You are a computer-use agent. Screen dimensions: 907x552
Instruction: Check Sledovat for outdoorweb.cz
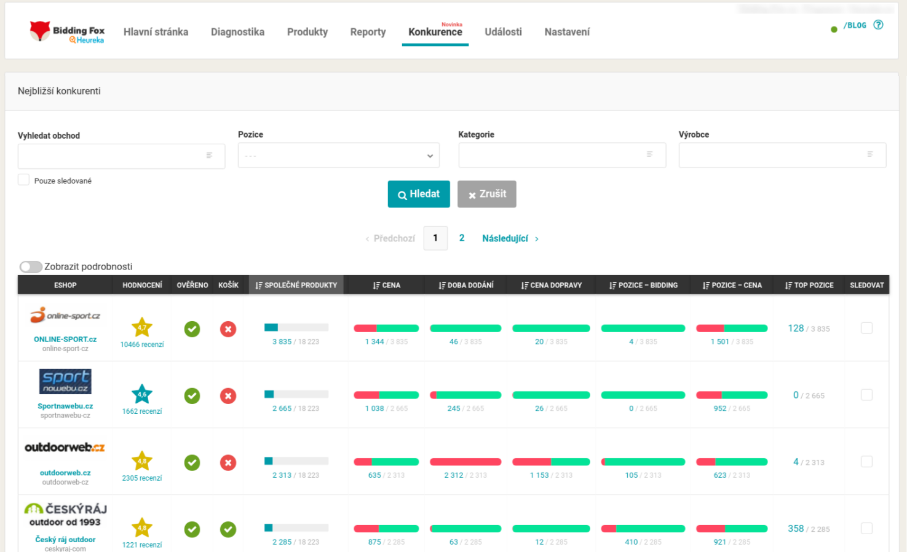point(866,461)
